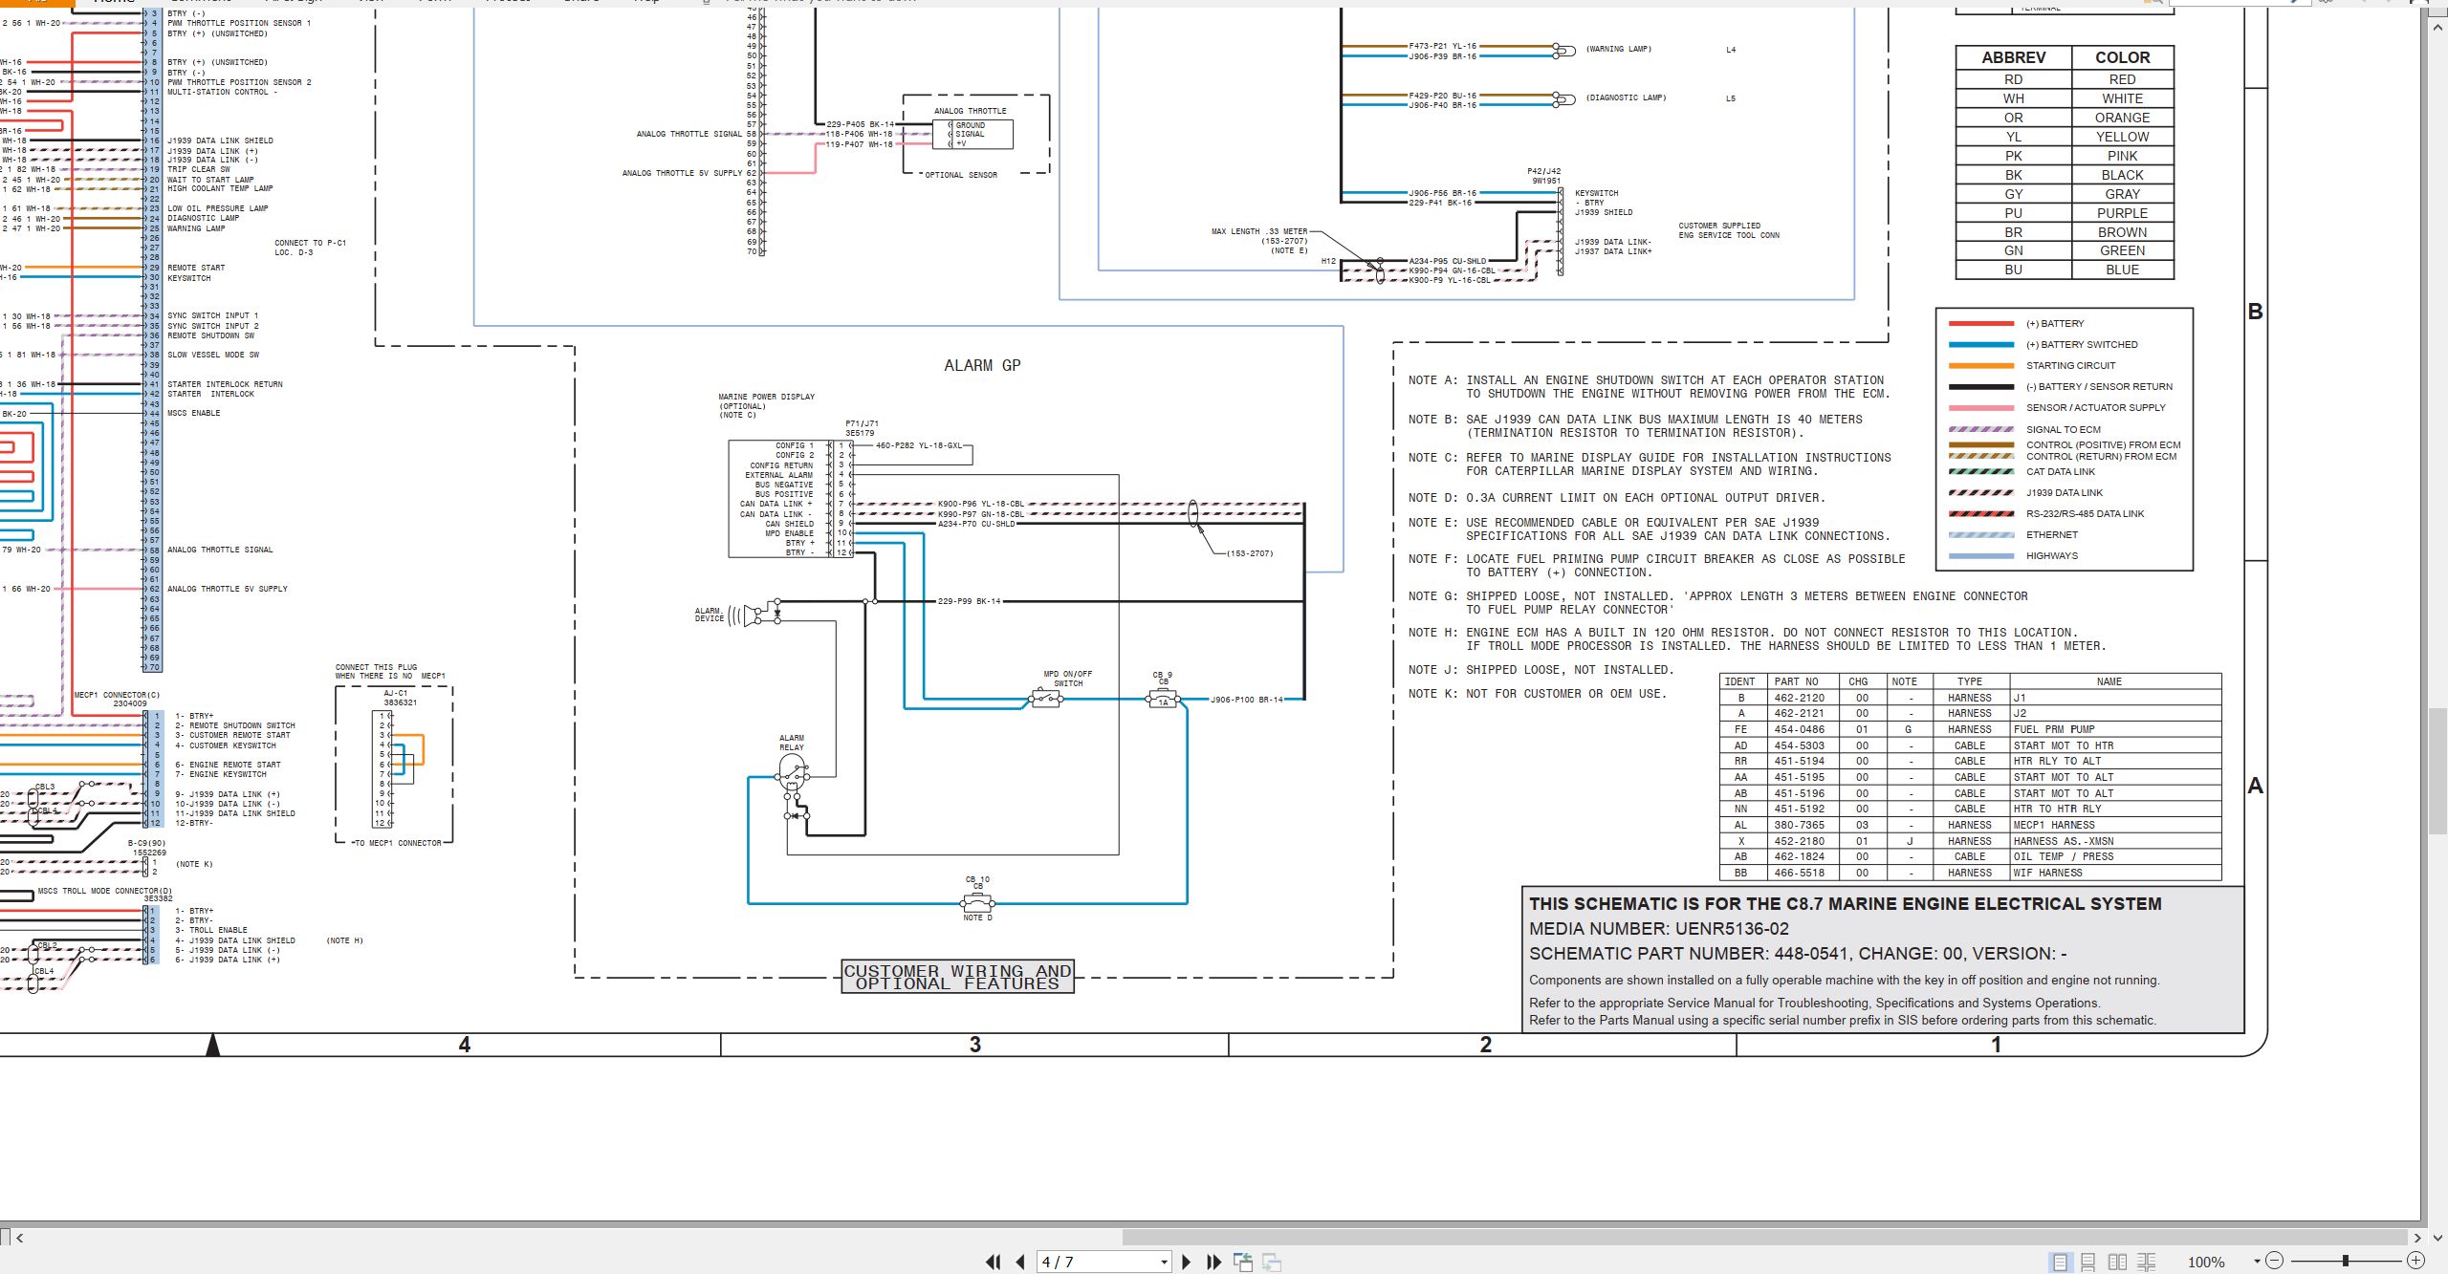Click the zoom out minus icon
Screen dimensions: 2448x1274
coord(2274,1261)
